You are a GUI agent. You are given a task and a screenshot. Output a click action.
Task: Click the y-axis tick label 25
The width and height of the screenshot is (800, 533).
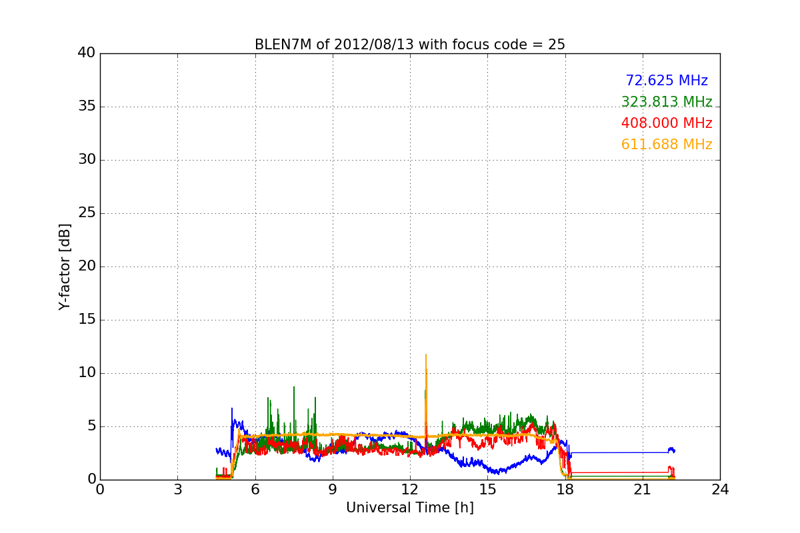pos(86,213)
